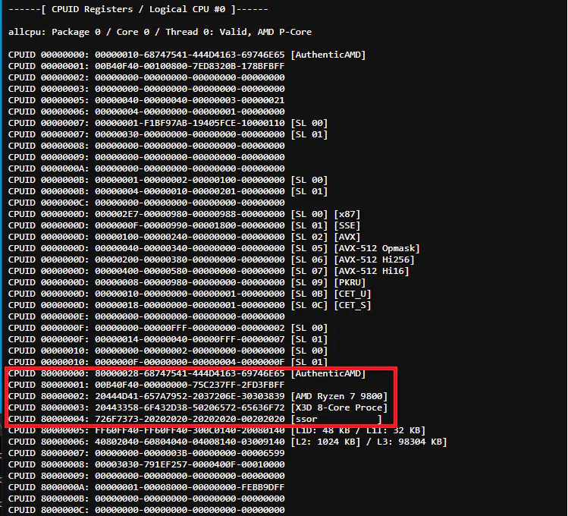Click CPUID 0000000B row tagged [SL 01]
Screen dimensions: 568x516
(168, 191)
